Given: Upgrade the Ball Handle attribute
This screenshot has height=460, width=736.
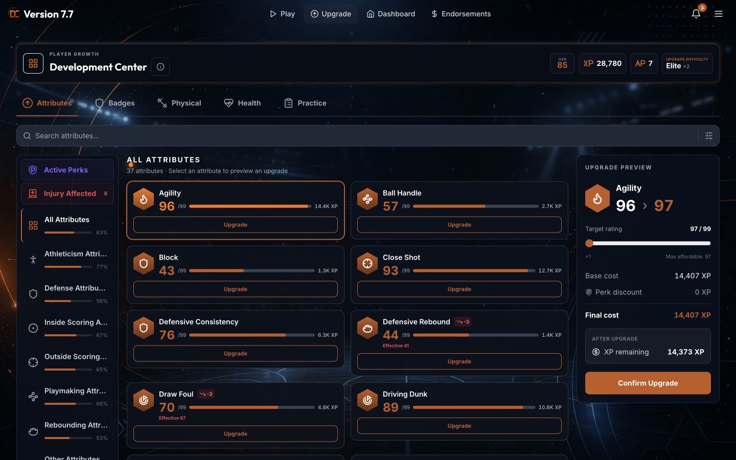Looking at the screenshot, I should [x=459, y=225].
